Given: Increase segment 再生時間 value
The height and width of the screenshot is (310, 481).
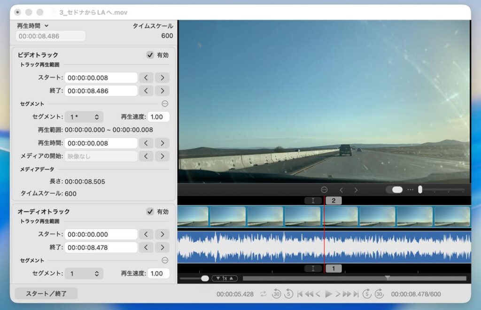Looking at the screenshot, I should pyautogui.click(x=162, y=143).
